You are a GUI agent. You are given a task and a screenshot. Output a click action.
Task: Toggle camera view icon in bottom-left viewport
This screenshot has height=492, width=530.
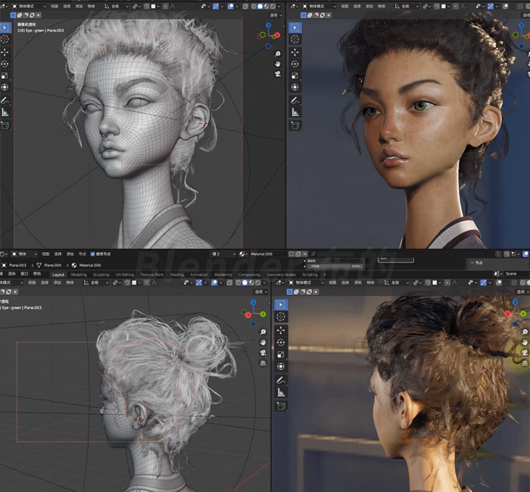point(263,352)
